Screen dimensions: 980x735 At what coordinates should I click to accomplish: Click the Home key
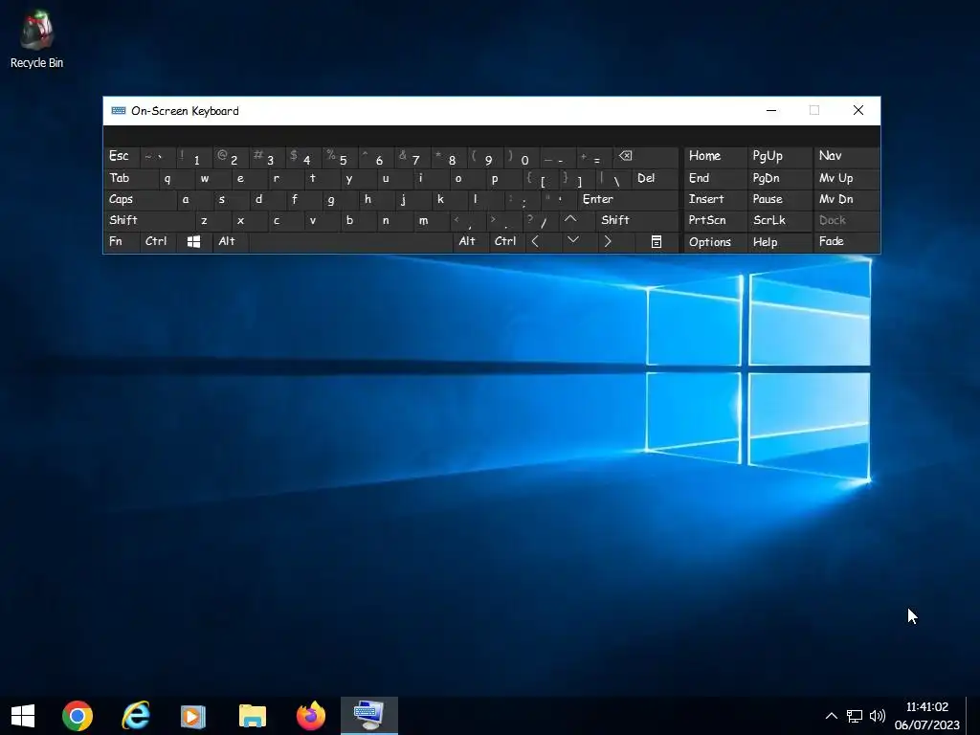click(x=716, y=156)
